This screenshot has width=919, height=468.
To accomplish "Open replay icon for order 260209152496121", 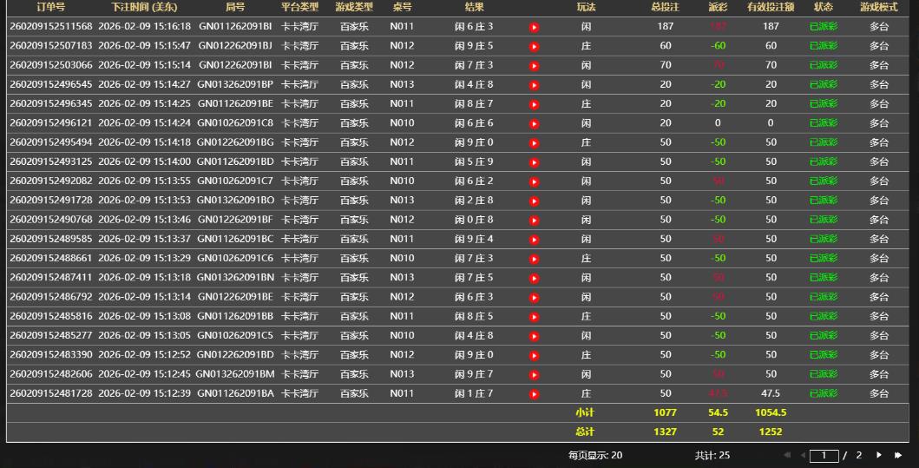I will [535, 123].
